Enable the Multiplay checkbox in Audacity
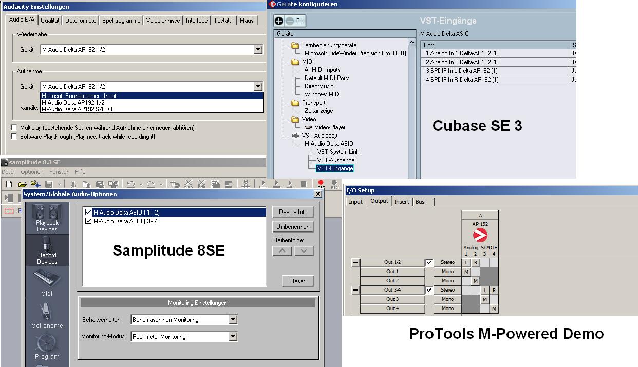The image size is (638, 367). click(14, 127)
